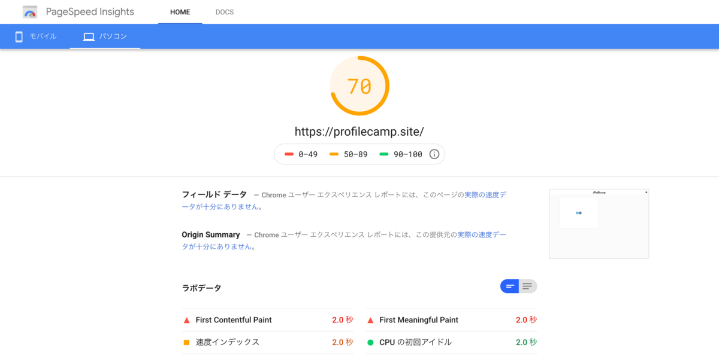Click the 2.0 秒 value for 速度インデックス

[343, 342]
